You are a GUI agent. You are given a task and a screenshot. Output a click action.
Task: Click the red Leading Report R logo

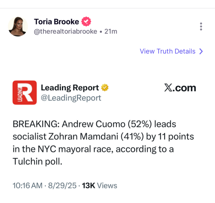point(25,92)
